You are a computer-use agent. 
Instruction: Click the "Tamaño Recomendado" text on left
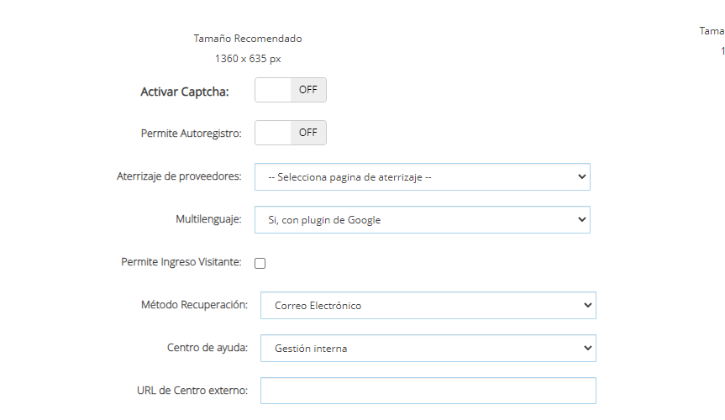point(247,39)
